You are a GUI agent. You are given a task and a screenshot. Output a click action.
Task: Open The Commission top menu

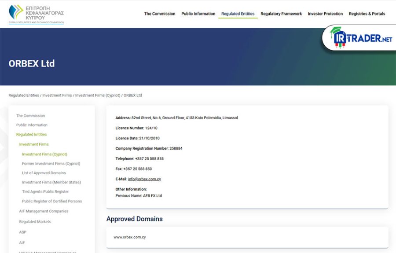pyautogui.click(x=160, y=14)
